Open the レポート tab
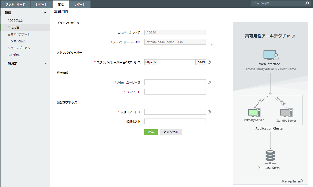 [42, 4]
